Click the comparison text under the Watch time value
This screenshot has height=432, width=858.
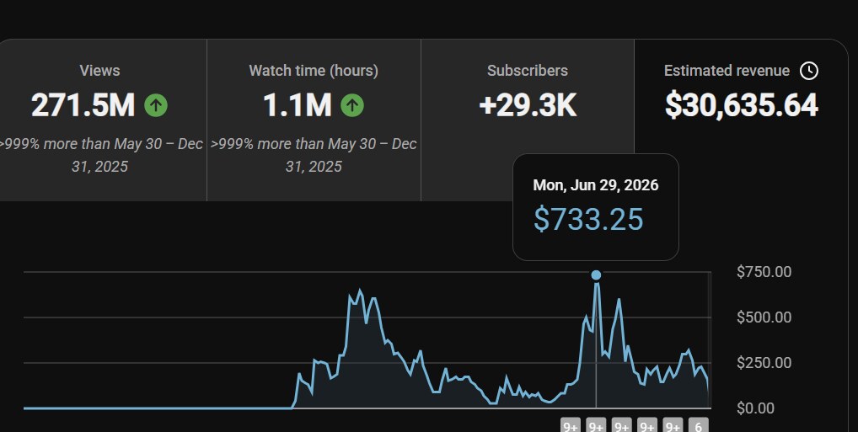coord(314,155)
